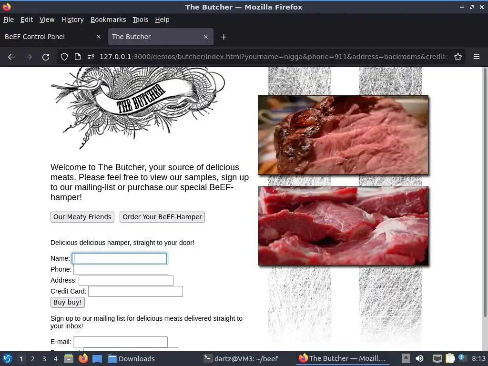The height and width of the screenshot is (366, 488).
Task: Open the removable media eject tray icon
Action: click(x=406, y=358)
